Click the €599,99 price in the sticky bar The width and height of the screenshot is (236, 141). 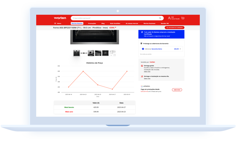(x=113, y=28)
